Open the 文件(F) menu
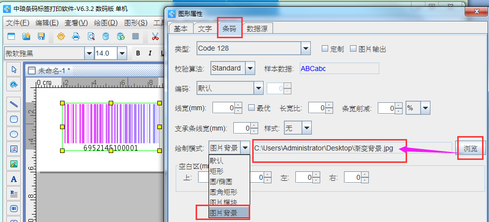 [x=18, y=23]
